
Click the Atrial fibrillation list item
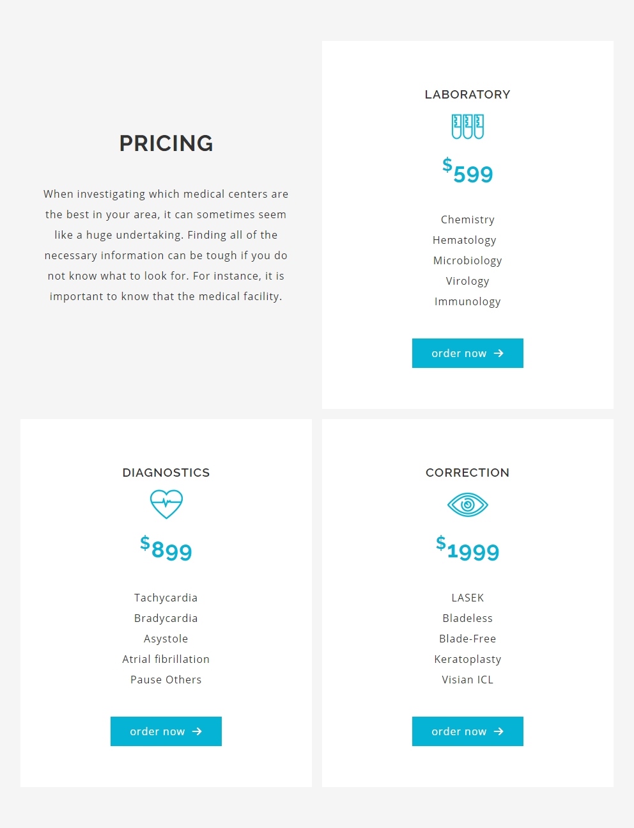pyautogui.click(x=166, y=659)
